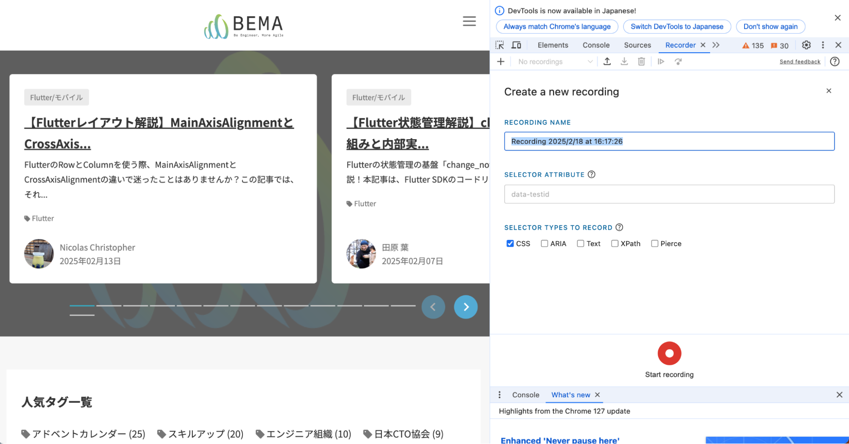Toggle the device toolbar icon
Viewport: 849px width, 444px height.
point(516,45)
